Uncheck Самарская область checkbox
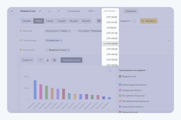 [120, 90]
